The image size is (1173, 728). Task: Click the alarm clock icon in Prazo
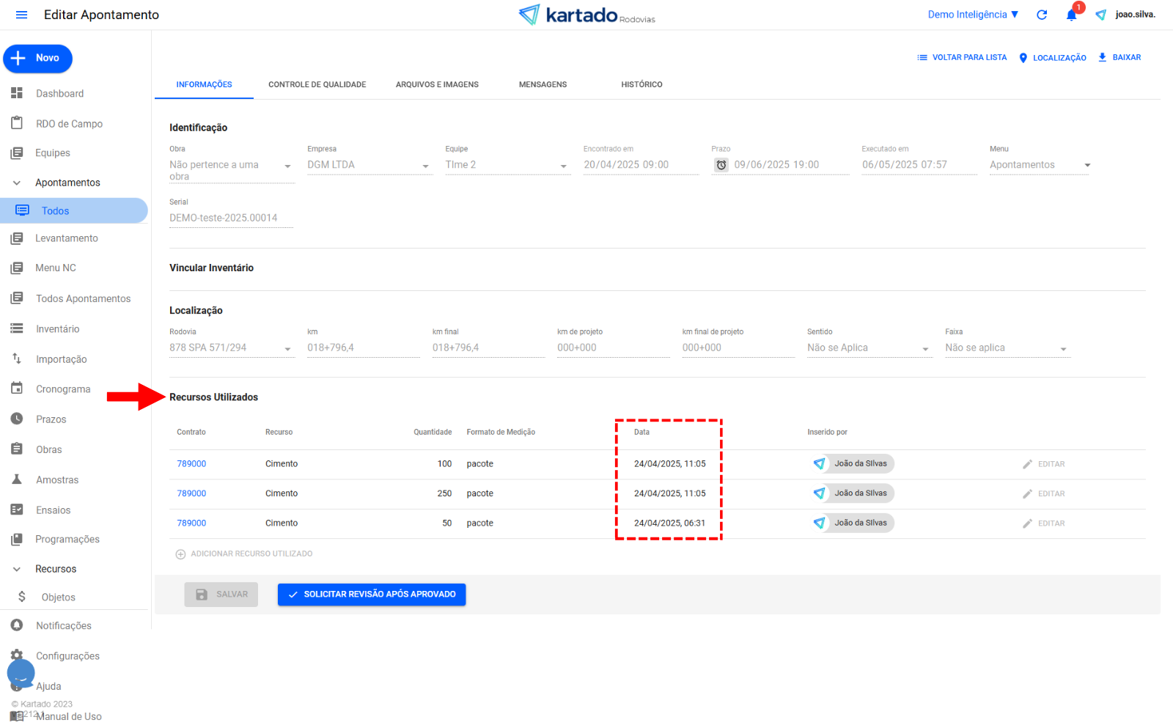point(721,165)
